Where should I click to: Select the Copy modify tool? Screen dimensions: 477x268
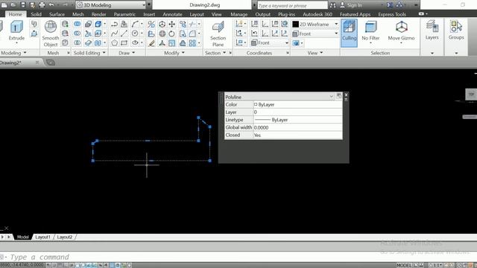pyautogui.click(x=183, y=24)
